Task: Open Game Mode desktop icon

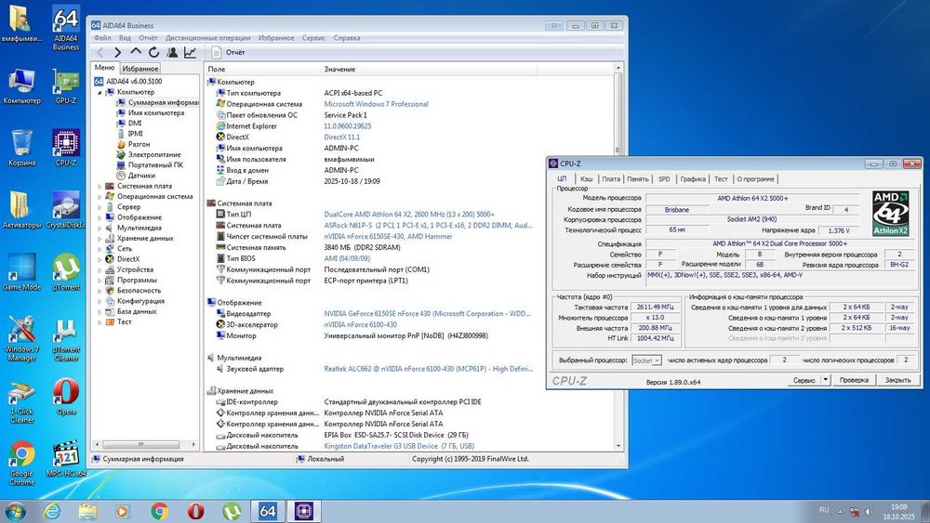Action: (x=22, y=272)
